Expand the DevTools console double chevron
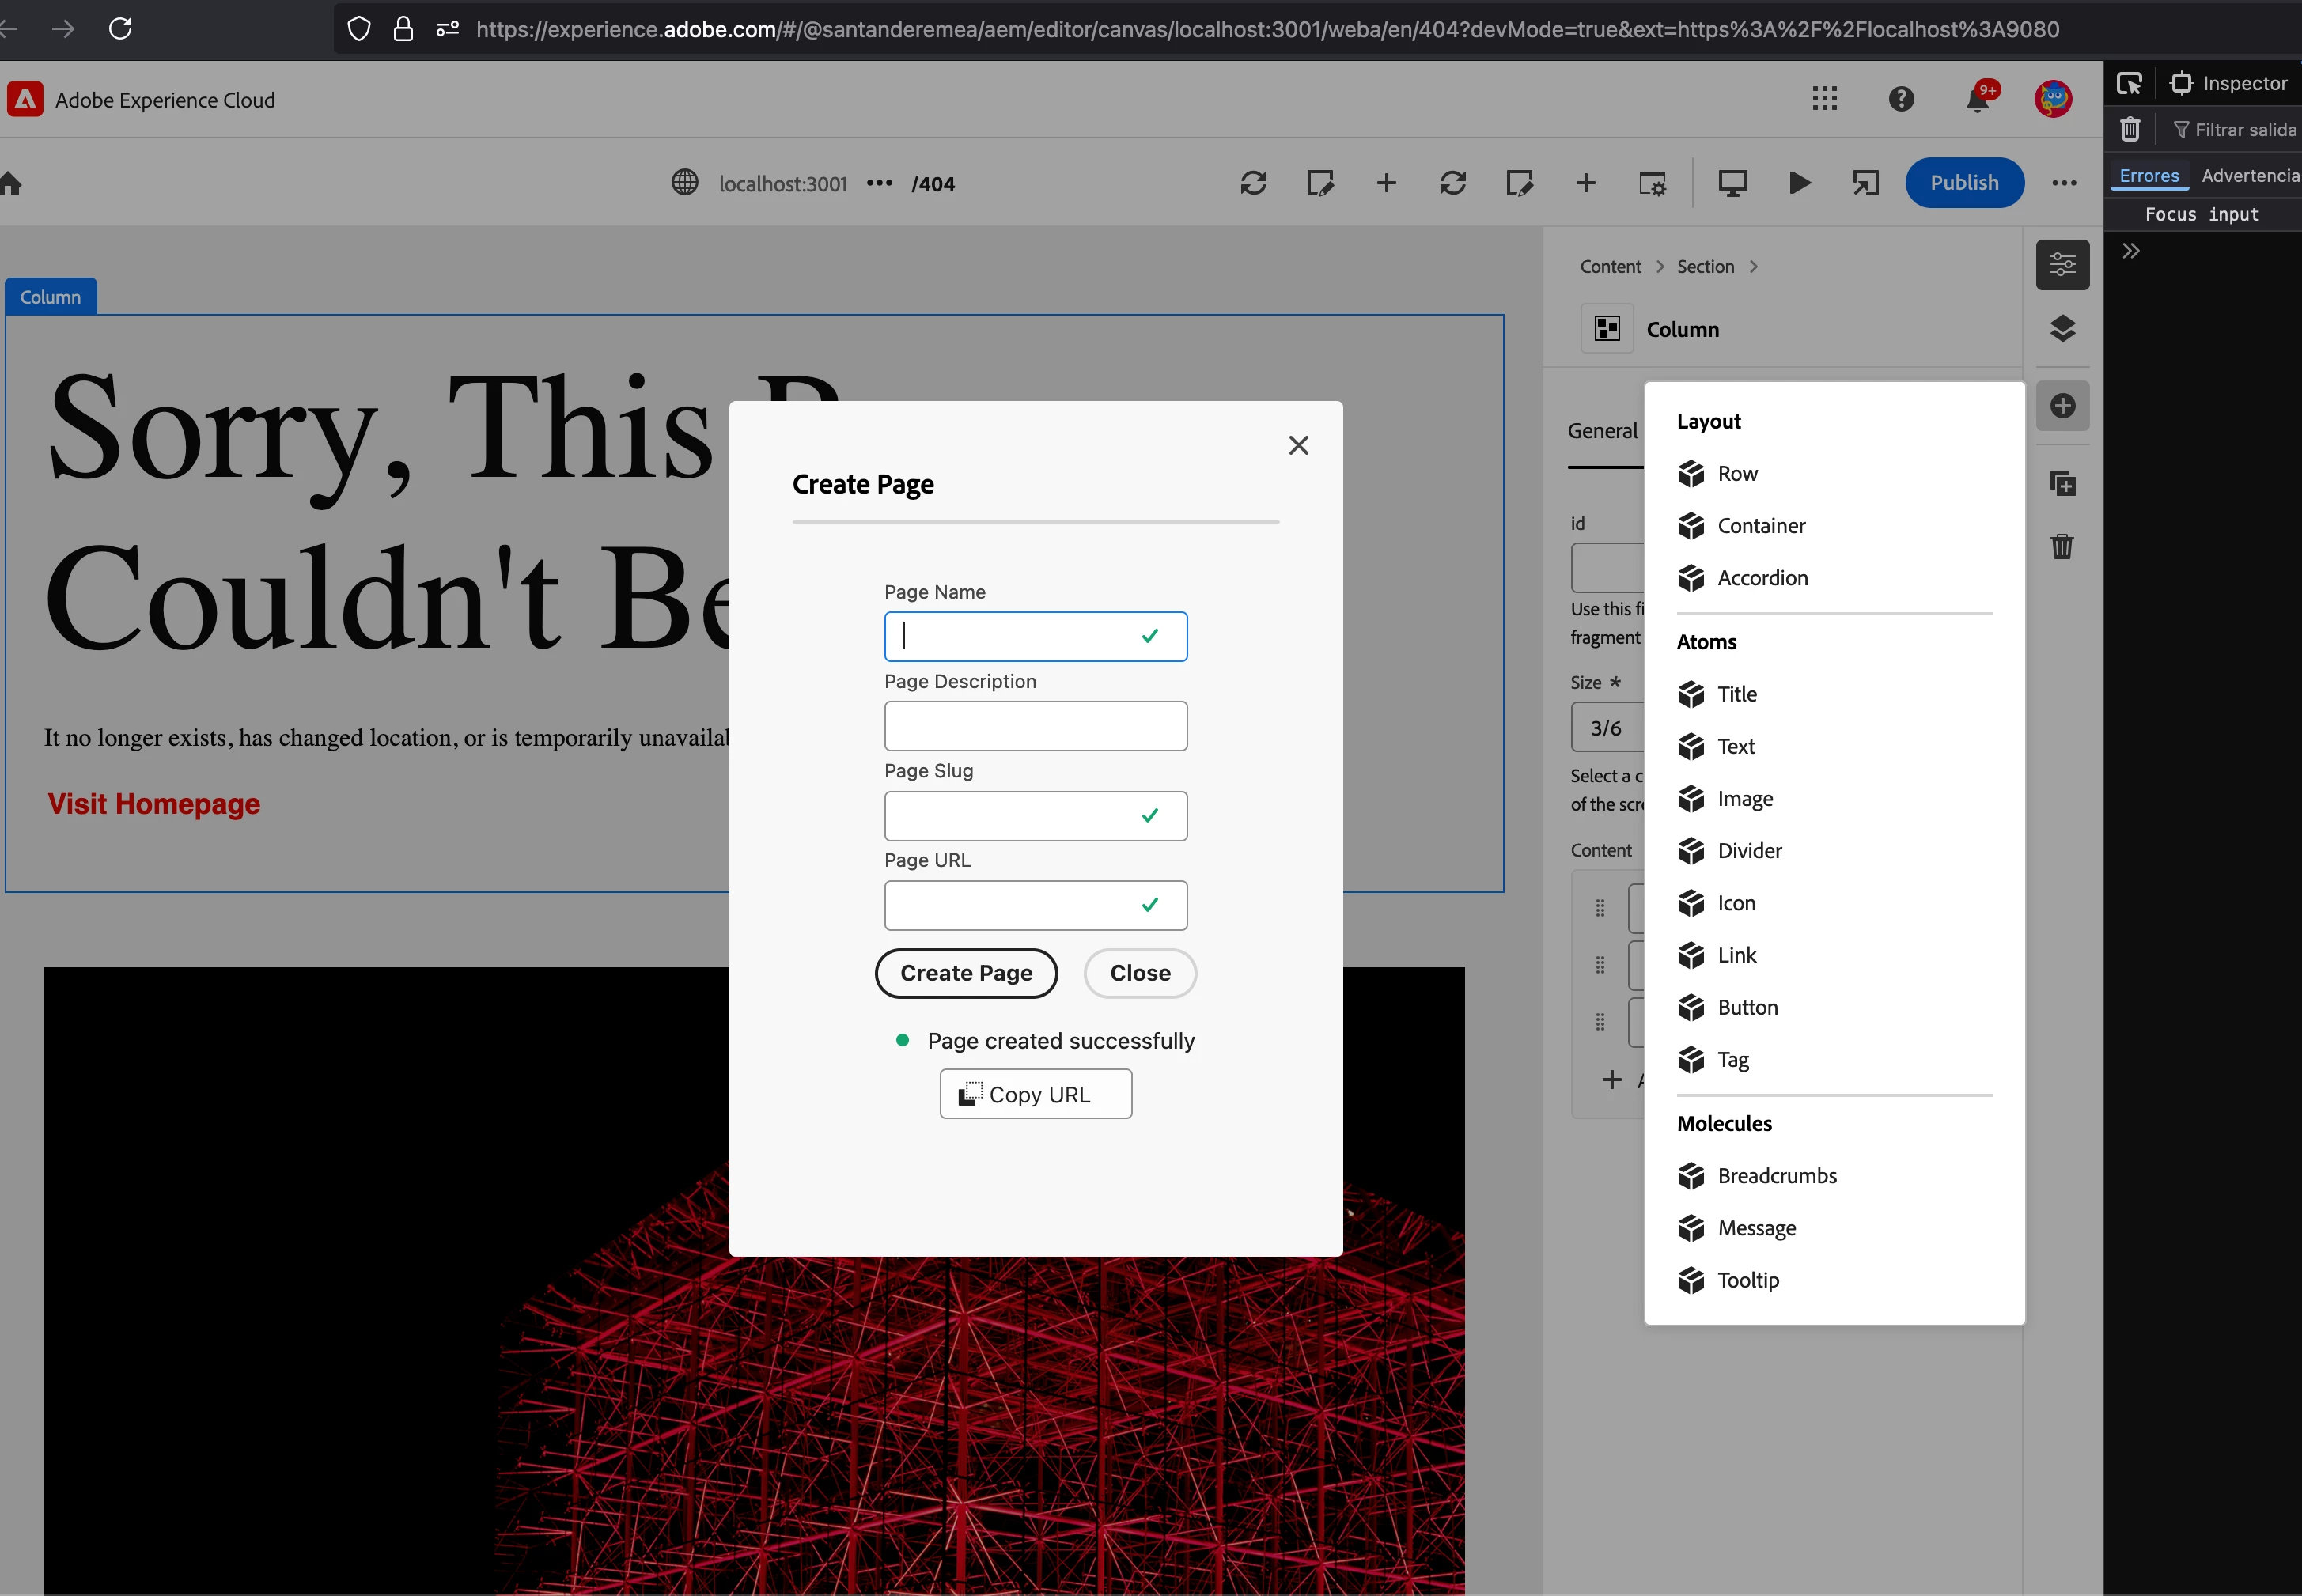The height and width of the screenshot is (1596, 2302). (2131, 251)
